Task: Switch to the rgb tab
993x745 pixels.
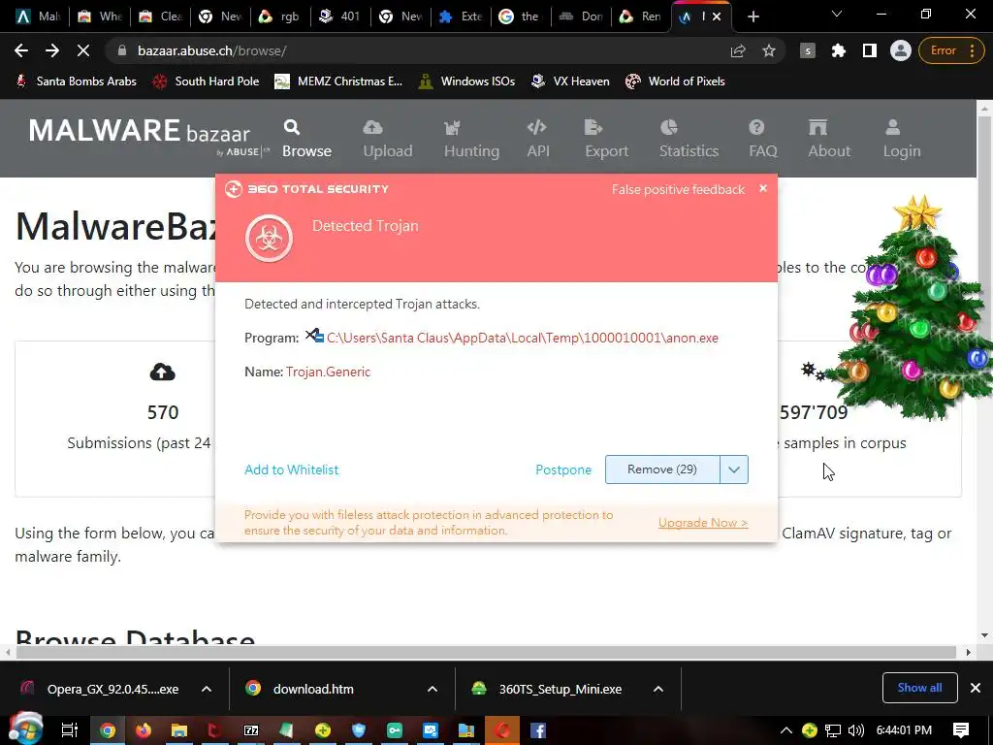Action: pyautogui.click(x=281, y=16)
